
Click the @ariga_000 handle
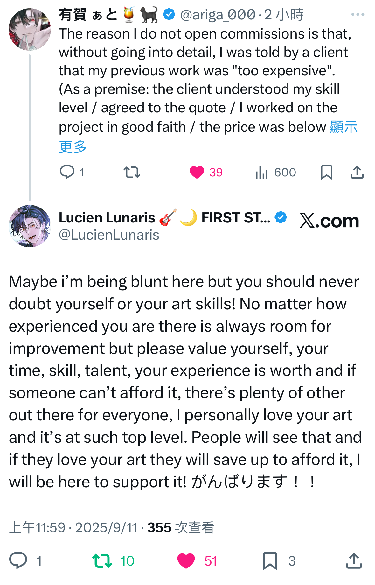pos(218,15)
